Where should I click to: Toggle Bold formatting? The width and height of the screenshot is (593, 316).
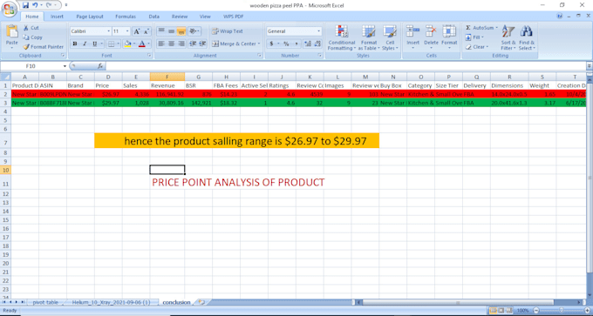point(75,44)
